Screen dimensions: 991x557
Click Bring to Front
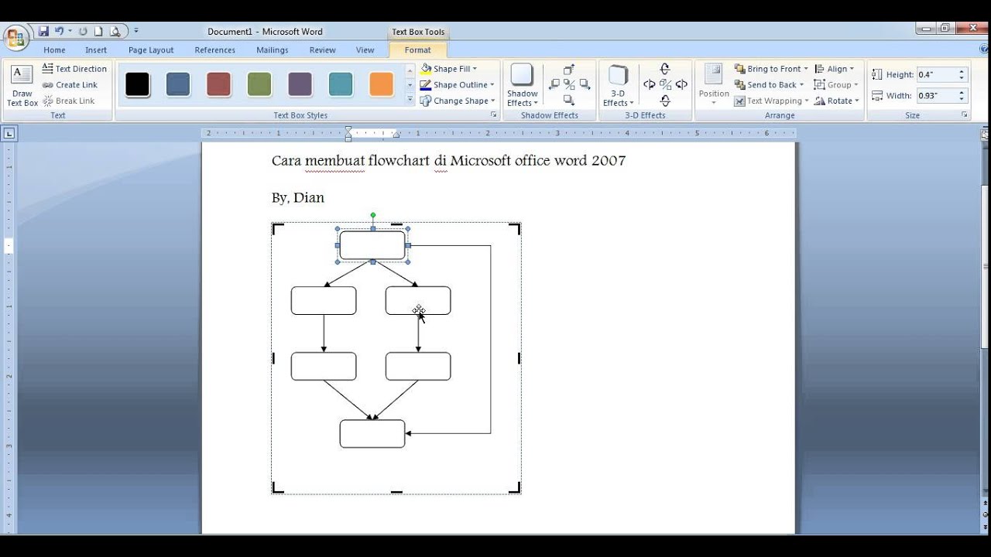pyautogui.click(x=770, y=69)
